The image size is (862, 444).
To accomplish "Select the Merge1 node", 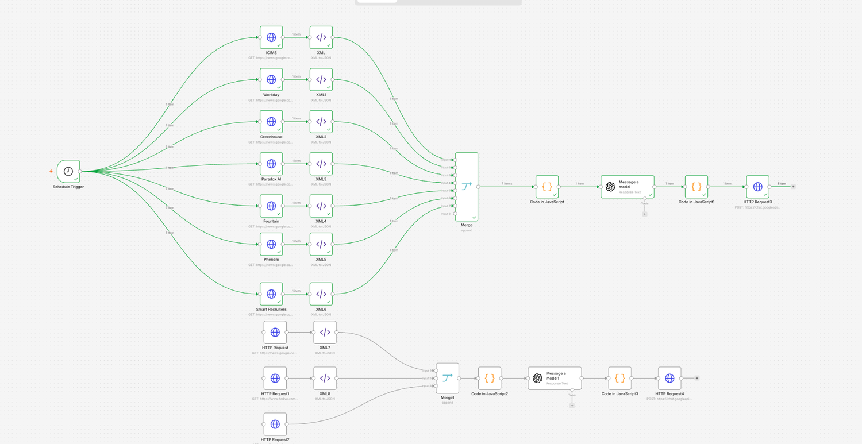I will [x=448, y=378].
